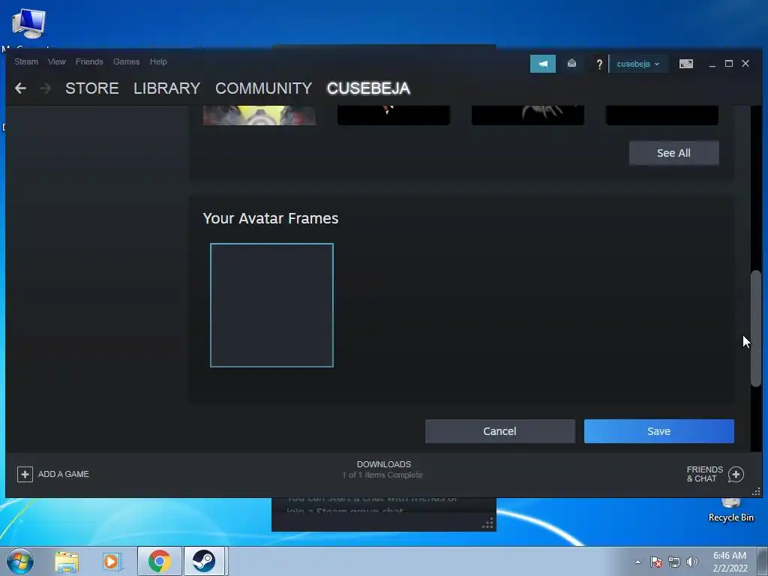768x576 pixels.
Task: Open the Steam inbox envelope icon
Action: point(571,63)
